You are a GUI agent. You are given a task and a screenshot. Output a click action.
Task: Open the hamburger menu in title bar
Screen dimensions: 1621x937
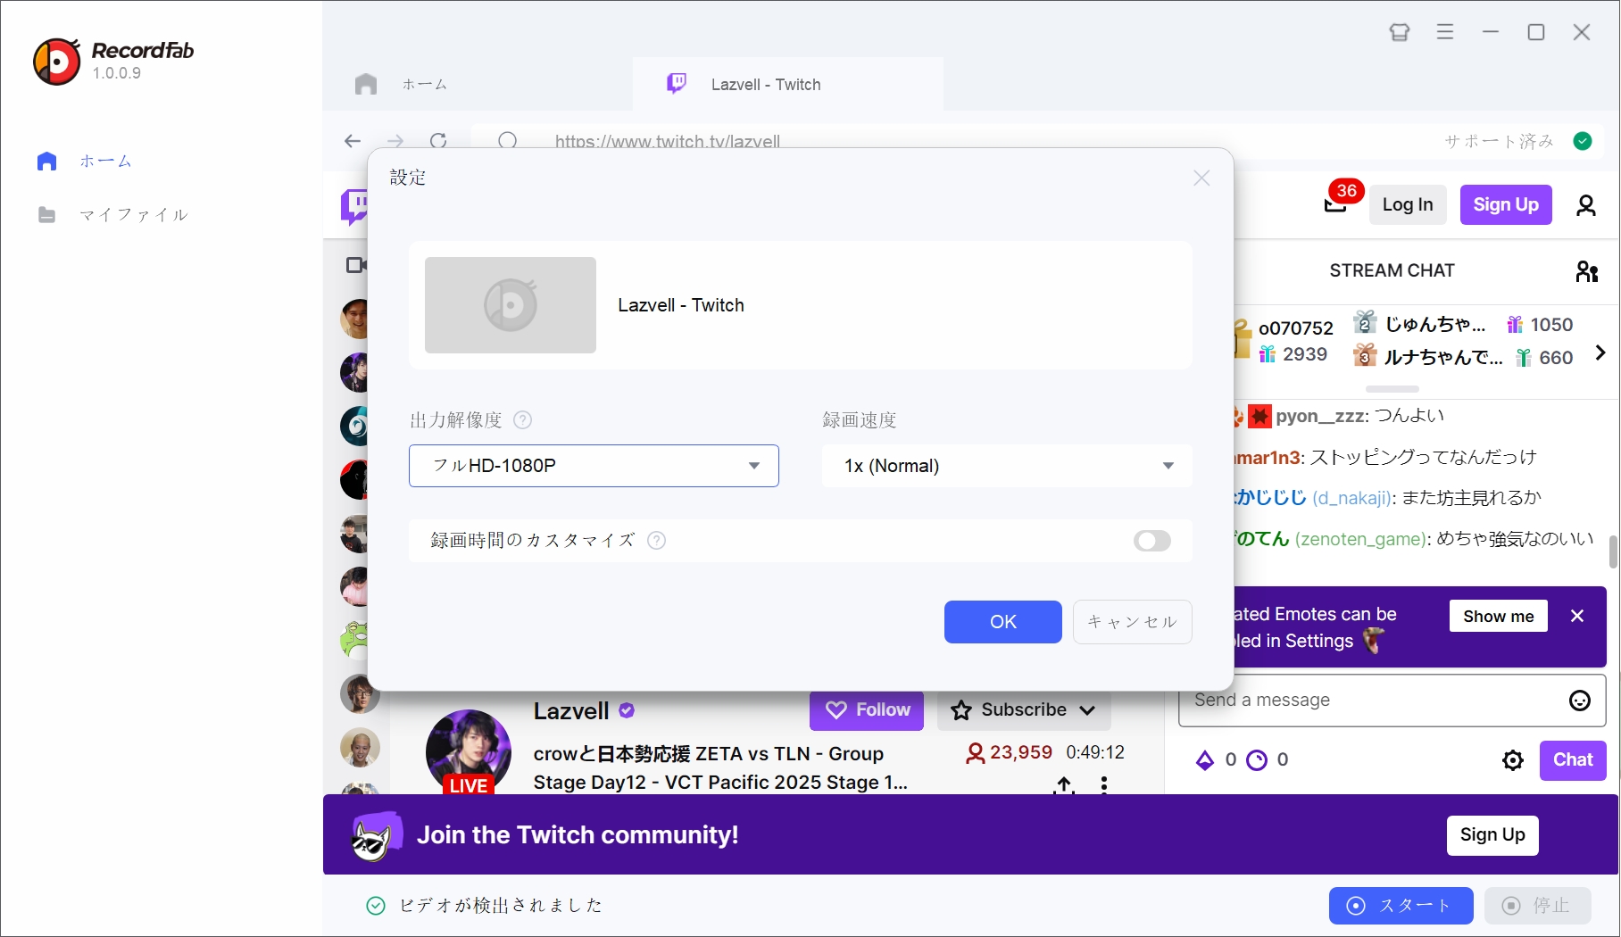[x=1445, y=32]
